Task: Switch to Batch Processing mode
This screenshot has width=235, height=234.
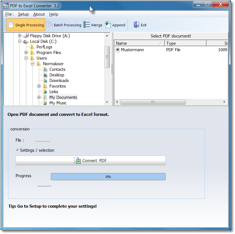Action: coord(64,25)
